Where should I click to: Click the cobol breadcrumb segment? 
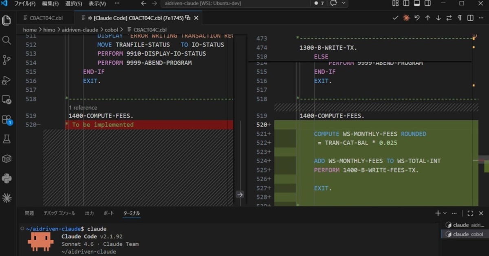(111, 30)
